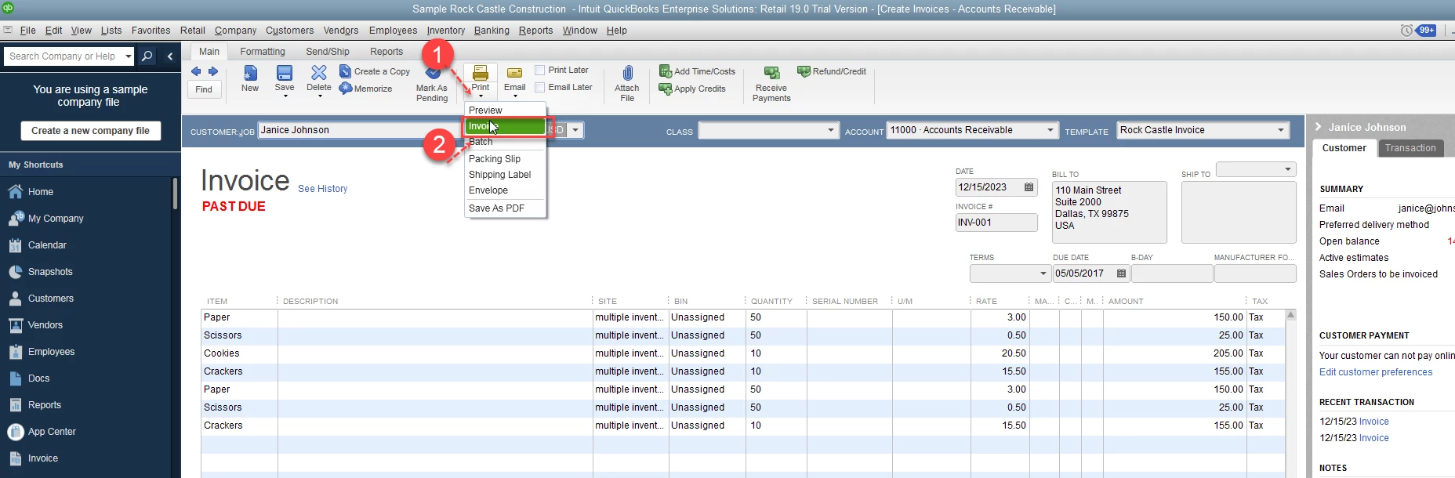Expand Account dropdown arrow

click(x=1050, y=130)
